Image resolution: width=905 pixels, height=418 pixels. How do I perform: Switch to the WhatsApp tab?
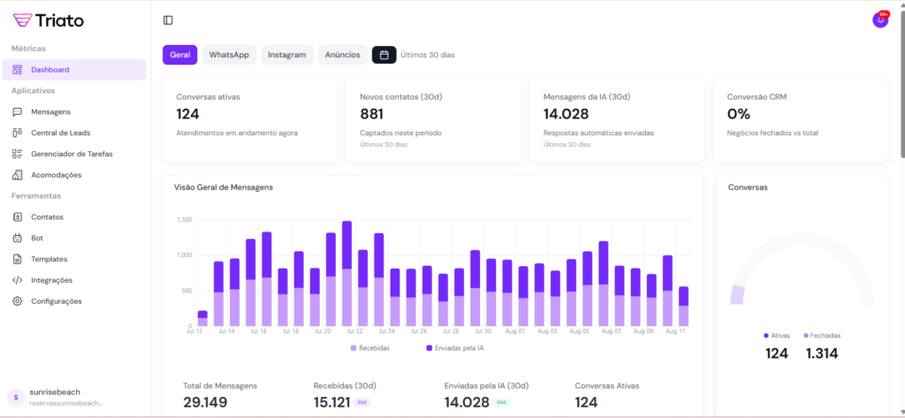coord(229,55)
